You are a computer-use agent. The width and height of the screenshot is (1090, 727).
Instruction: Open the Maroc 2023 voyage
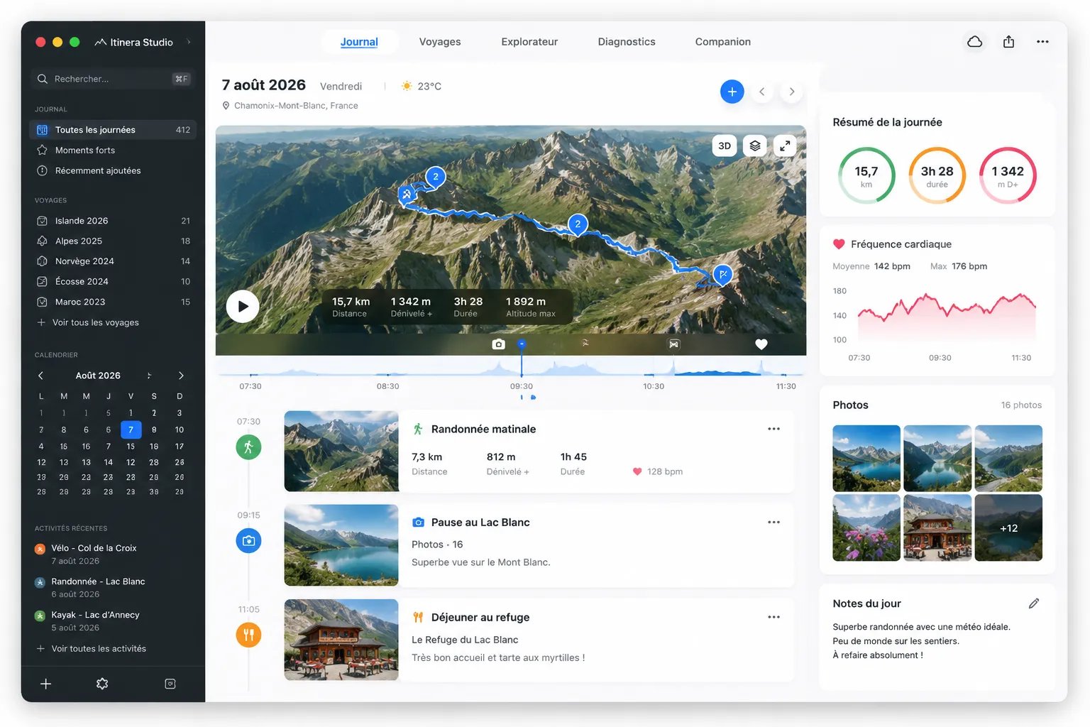(x=114, y=302)
